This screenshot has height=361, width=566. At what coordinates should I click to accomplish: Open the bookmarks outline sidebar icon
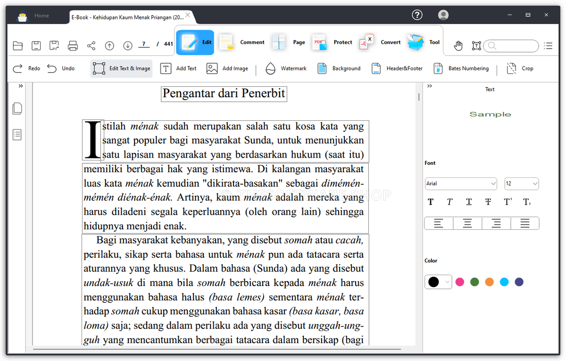[x=17, y=135]
